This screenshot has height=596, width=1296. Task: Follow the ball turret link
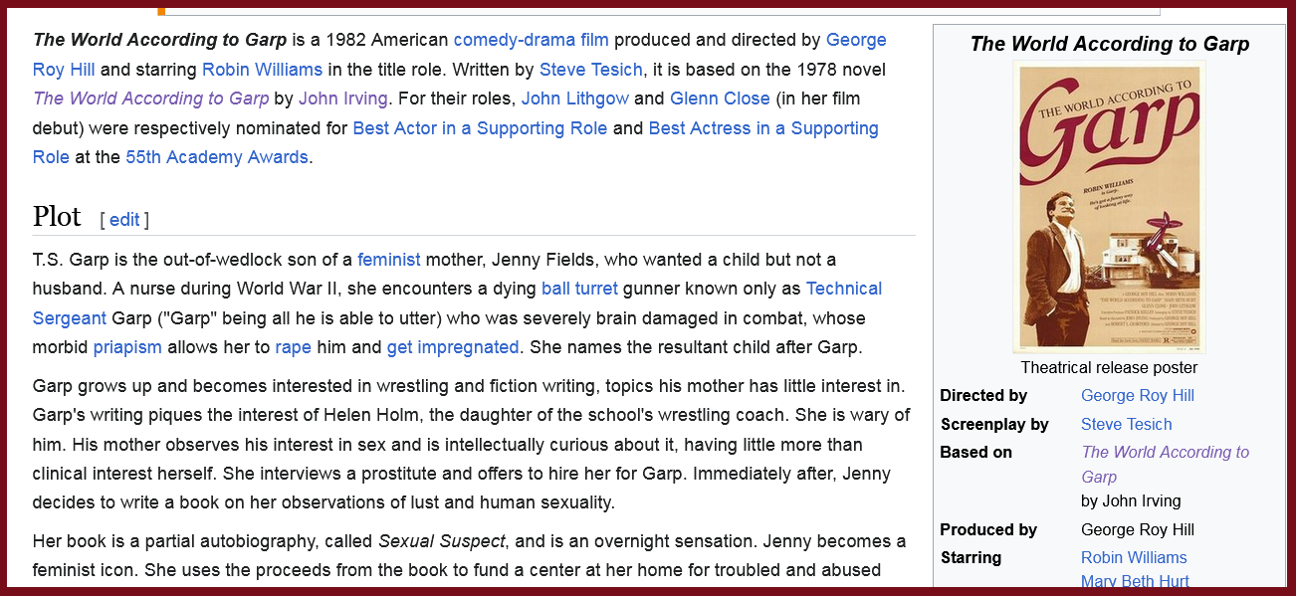[579, 289]
